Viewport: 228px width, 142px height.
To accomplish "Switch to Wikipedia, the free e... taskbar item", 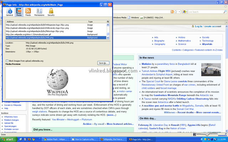I will pyautogui.click(x=112, y=140).
